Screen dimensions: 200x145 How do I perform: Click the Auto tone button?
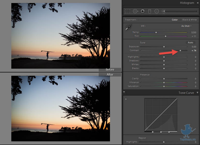190,43
